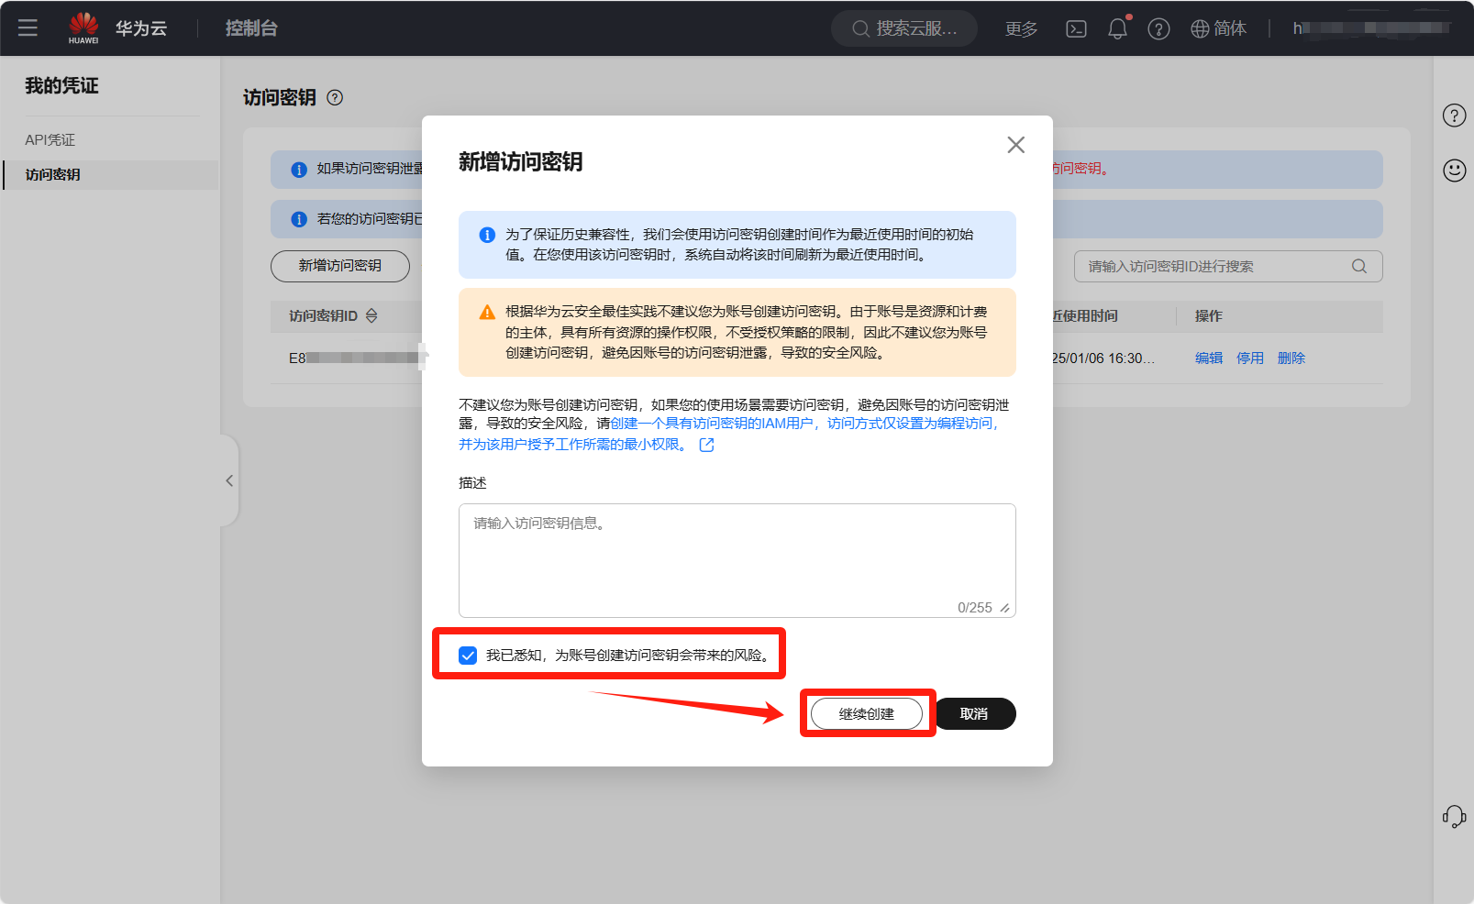Click the 继续创建 button

(866, 714)
